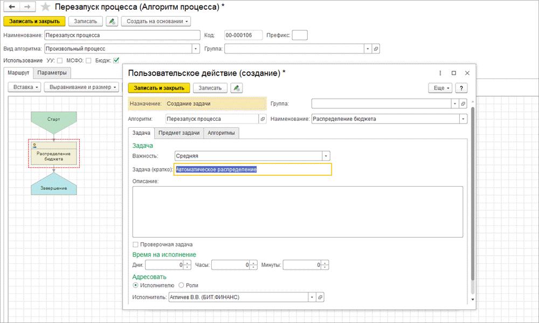Click the pencil icon in the dialog toolbar
This screenshot has height=323, width=539.
click(x=236, y=88)
